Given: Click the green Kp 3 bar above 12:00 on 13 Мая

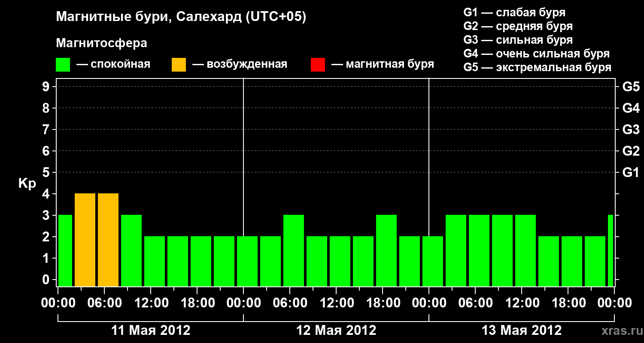Looking at the screenshot, I should click(526, 251).
